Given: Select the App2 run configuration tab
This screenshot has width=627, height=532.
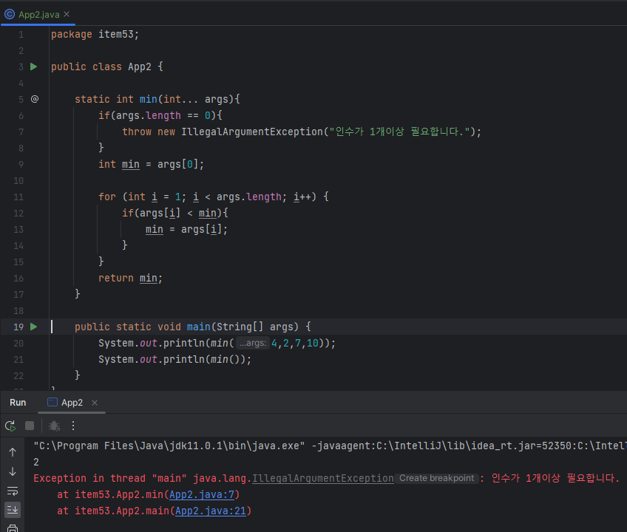Looking at the screenshot, I should point(72,403).
